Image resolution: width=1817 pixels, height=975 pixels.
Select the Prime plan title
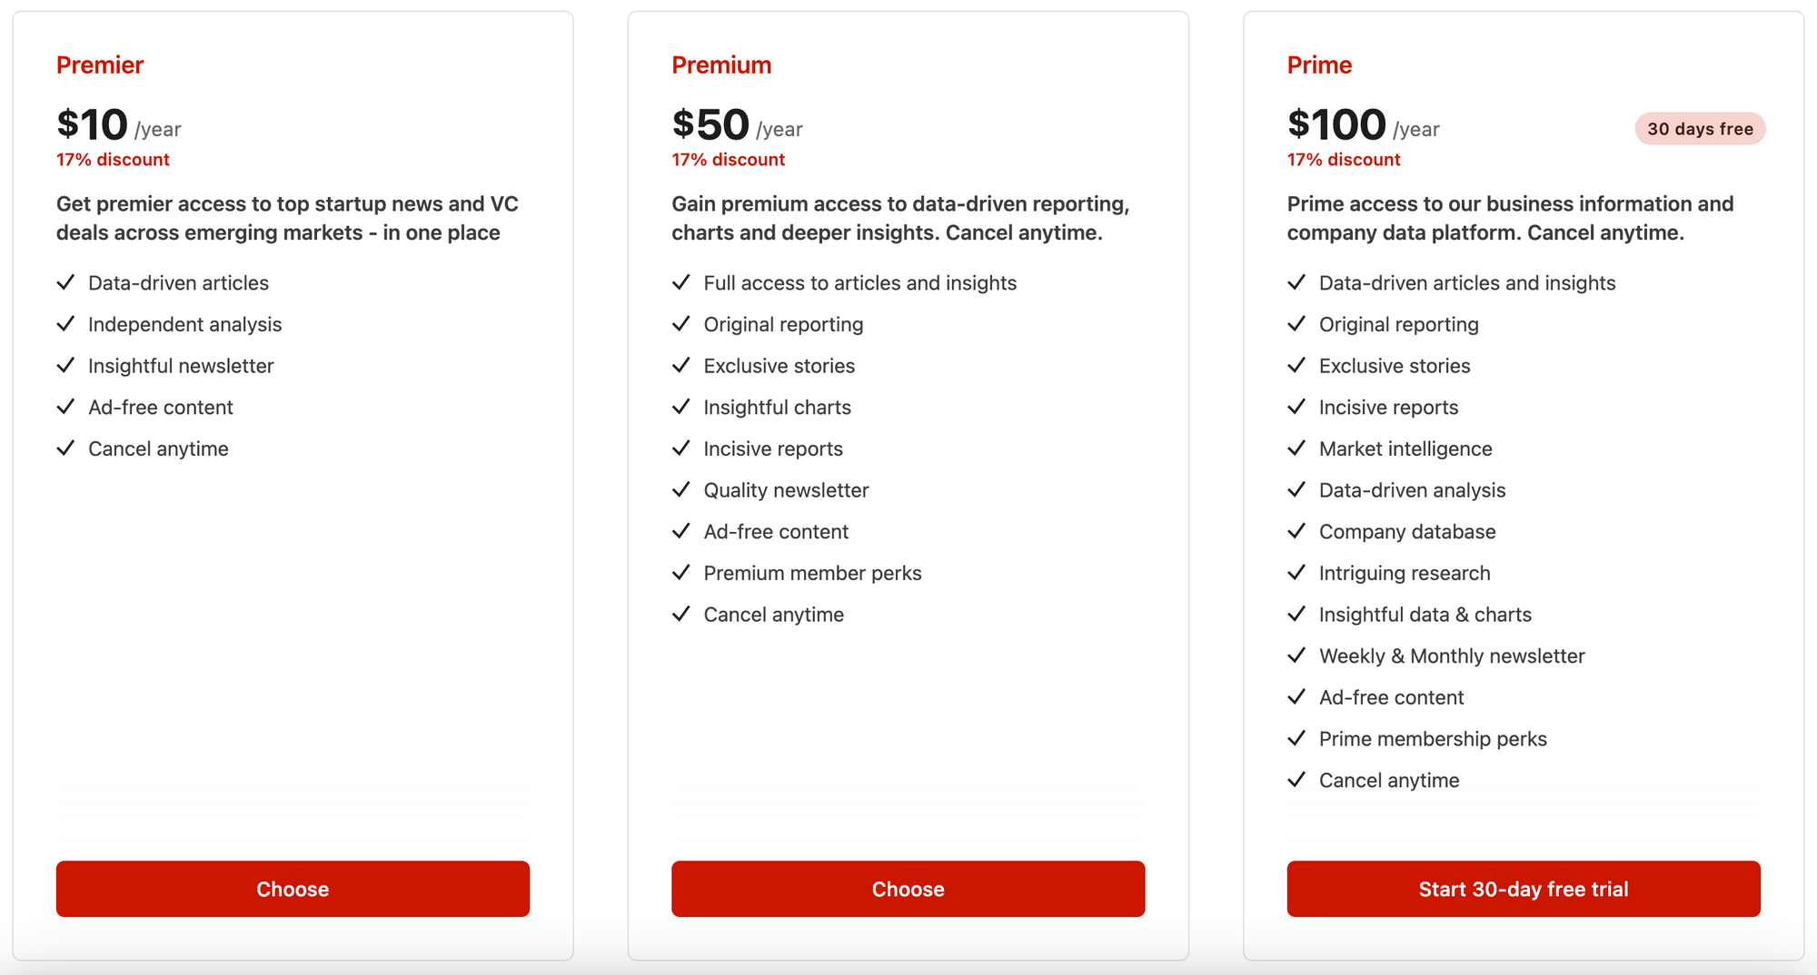click(1319, 65)
